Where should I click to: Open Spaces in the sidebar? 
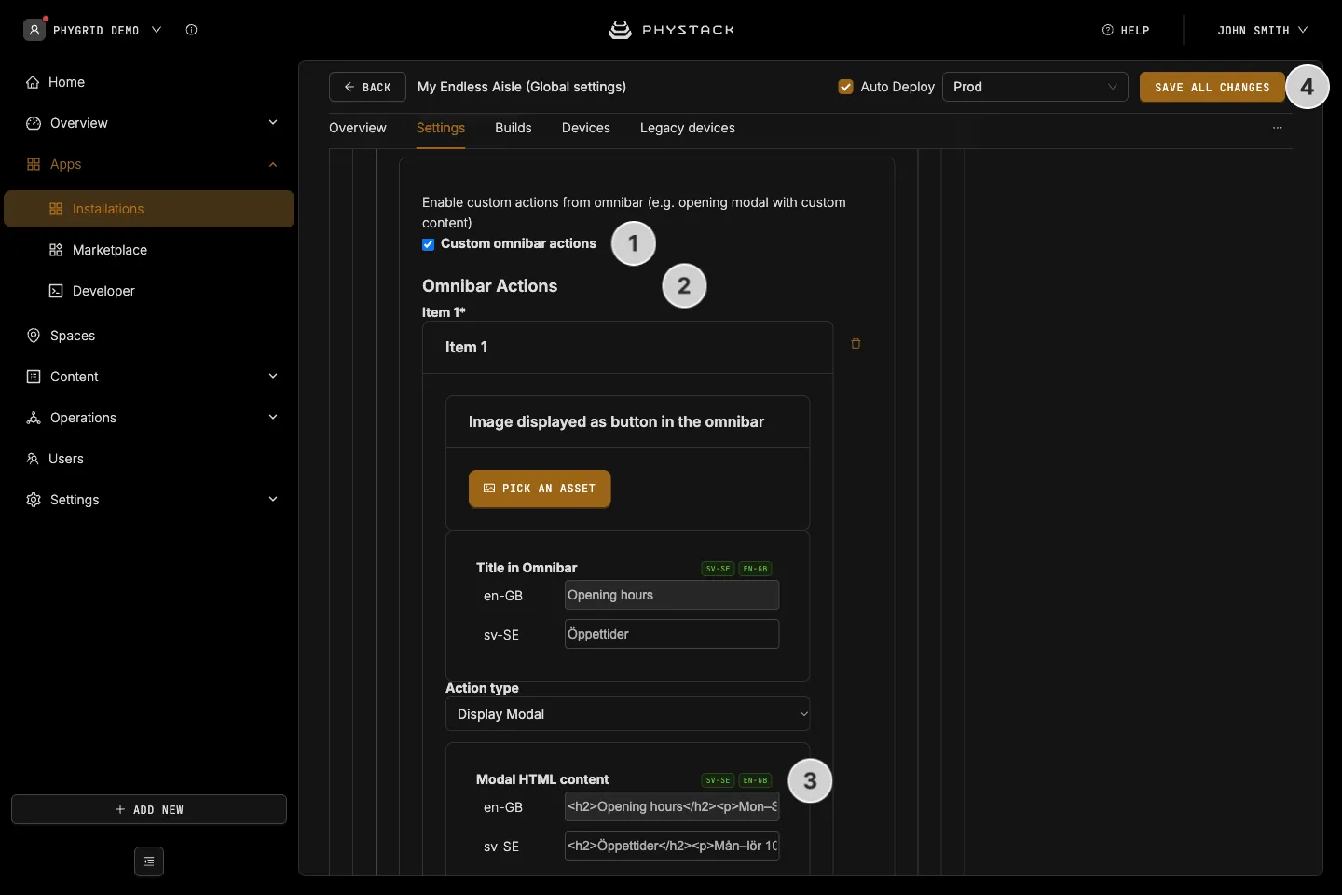pos(149,336)
